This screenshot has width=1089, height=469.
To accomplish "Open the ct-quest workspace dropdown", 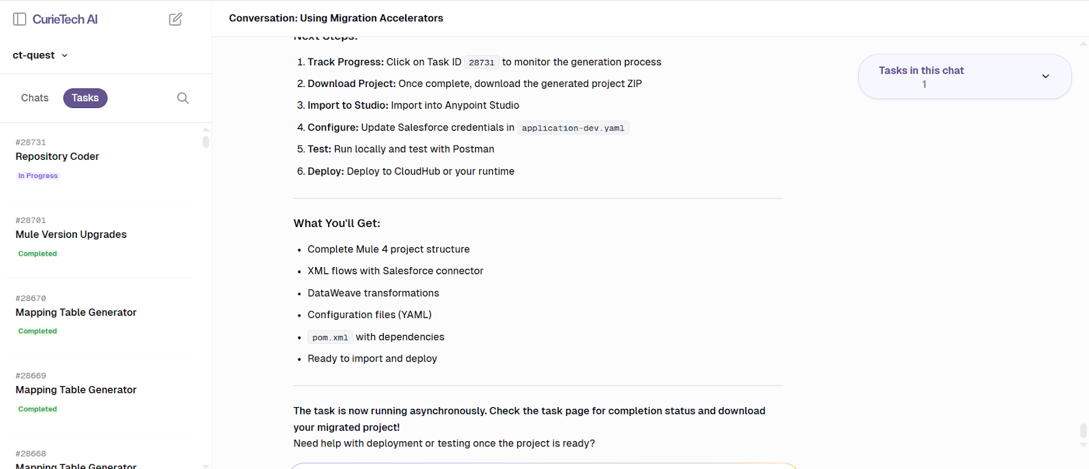I will click(x=39, y=55).
